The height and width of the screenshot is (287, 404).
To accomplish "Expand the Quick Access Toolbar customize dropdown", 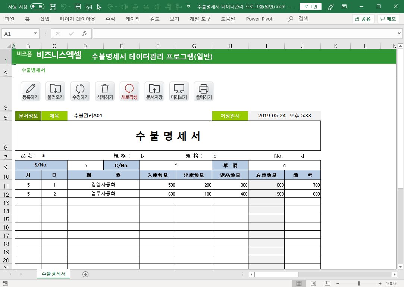I will click(x=189, y=7).
